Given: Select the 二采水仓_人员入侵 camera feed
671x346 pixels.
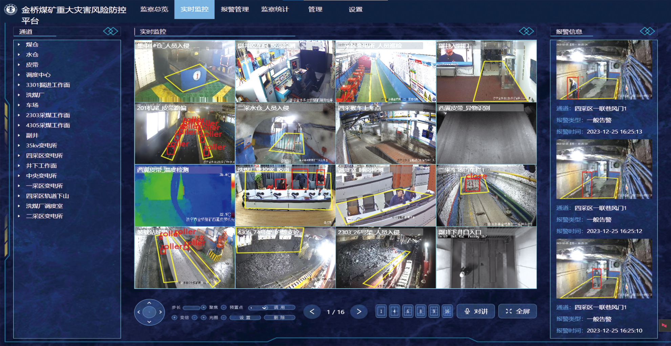Looking at the screenshot, I should point(285,133).
